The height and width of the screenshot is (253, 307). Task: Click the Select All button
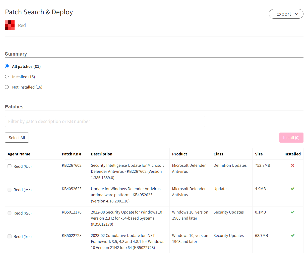(x=17, y=138)
